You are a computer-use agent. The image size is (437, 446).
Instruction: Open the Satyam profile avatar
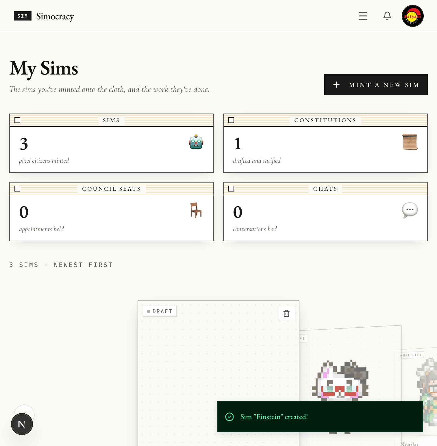click(412, 16)
